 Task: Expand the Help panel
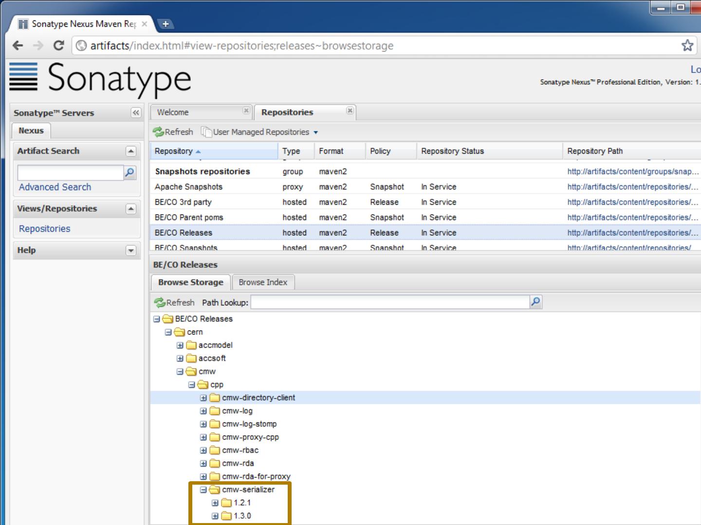(x=130, y=250)
